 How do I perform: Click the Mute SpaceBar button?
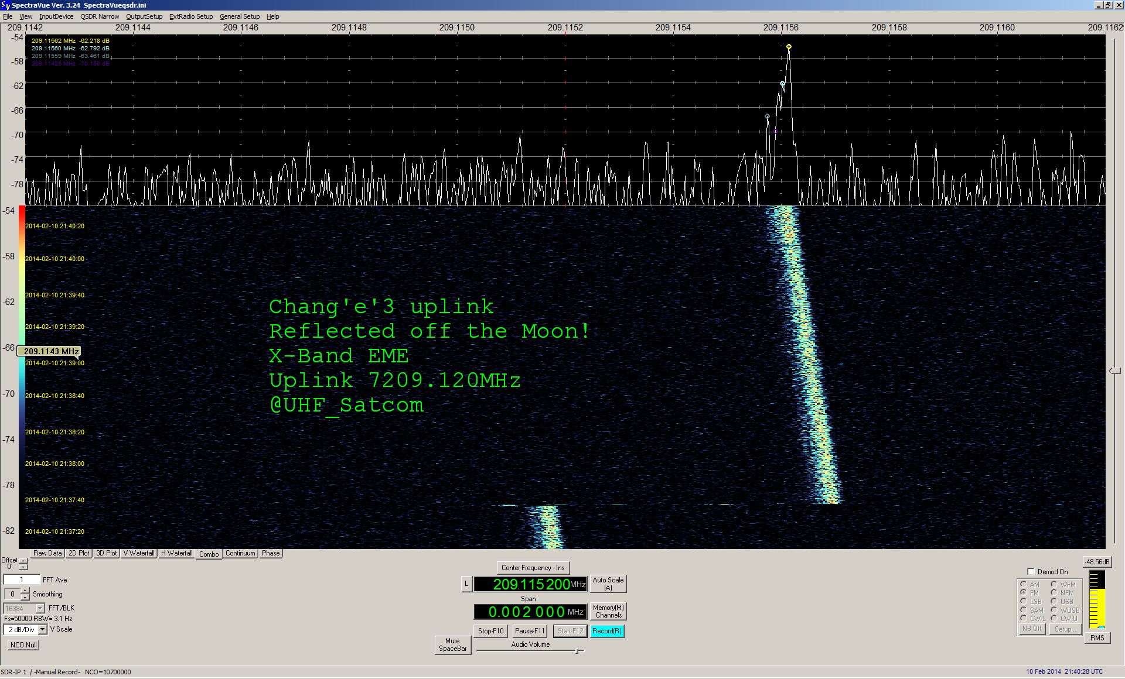452,644
